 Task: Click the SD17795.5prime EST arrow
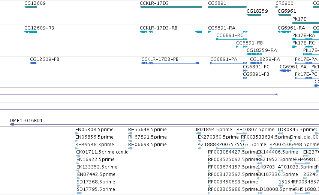(79, 193)
